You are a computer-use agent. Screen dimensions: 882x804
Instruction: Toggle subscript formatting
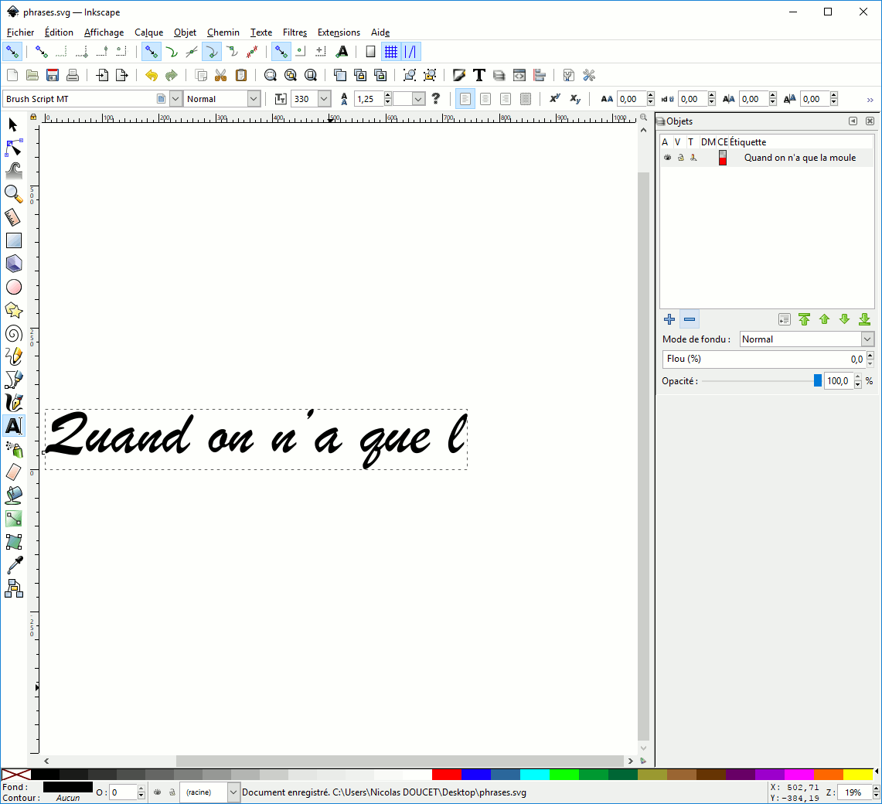pos(575,99)
